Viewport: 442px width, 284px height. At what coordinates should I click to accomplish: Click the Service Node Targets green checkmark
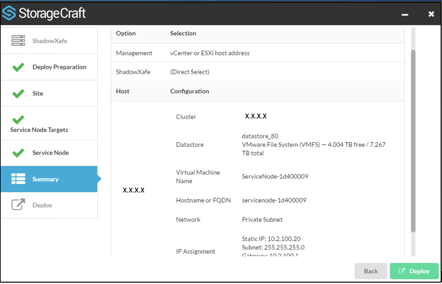(18, 119)
